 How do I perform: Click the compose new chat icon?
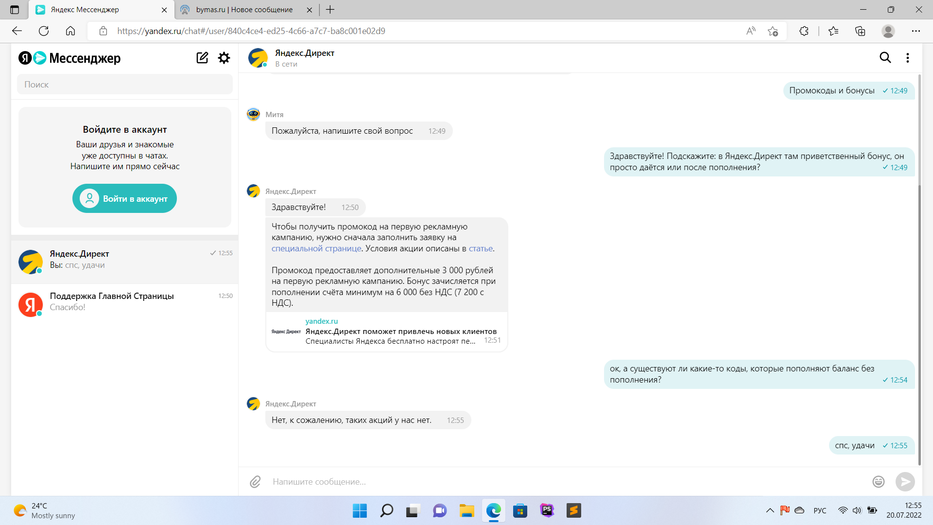(202, 58)
